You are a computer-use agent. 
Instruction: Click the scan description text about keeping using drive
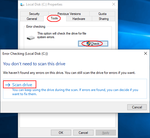click(x=75, y=92)
